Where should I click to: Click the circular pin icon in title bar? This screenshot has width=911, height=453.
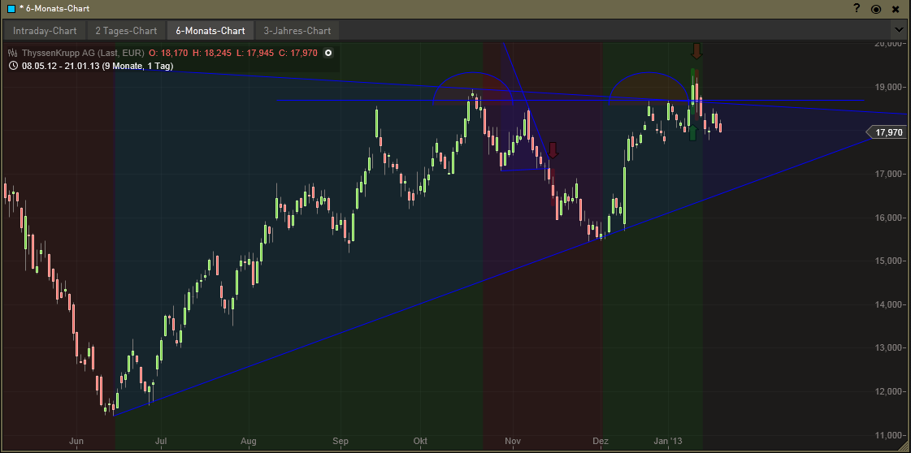point(876,9)
